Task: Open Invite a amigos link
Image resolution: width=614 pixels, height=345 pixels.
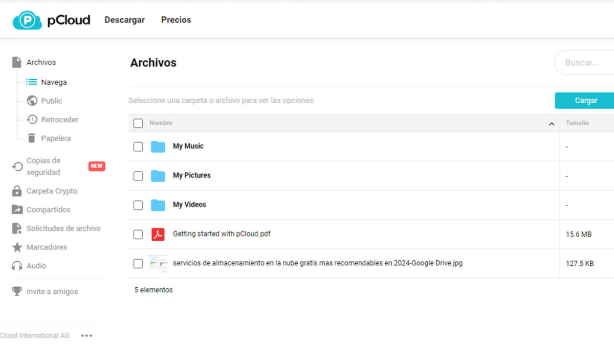Action: click(x=52, y=291)
